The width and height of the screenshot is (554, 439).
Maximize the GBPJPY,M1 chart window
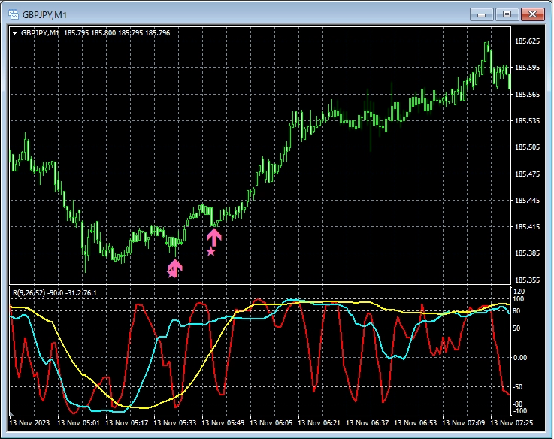point(507,14)
